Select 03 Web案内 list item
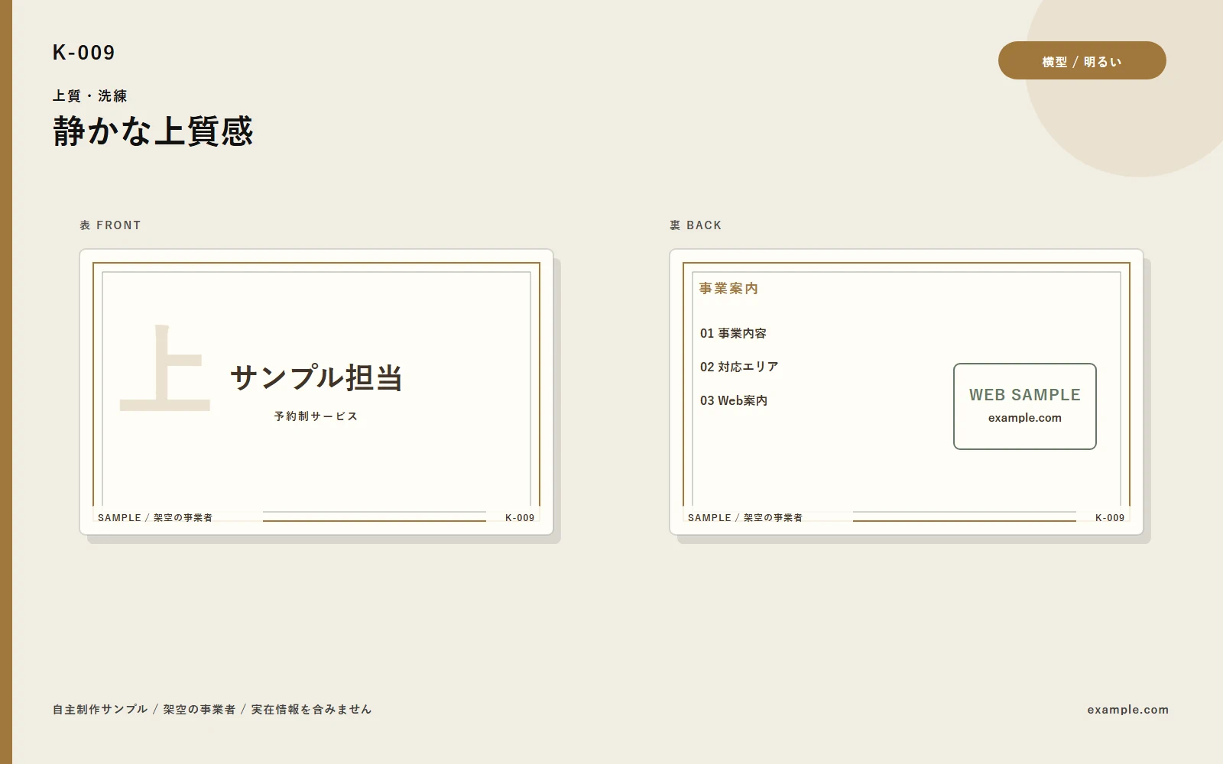Image resolution: width=1223 pixels, height=764 pixels. click(x=734, y=400)
